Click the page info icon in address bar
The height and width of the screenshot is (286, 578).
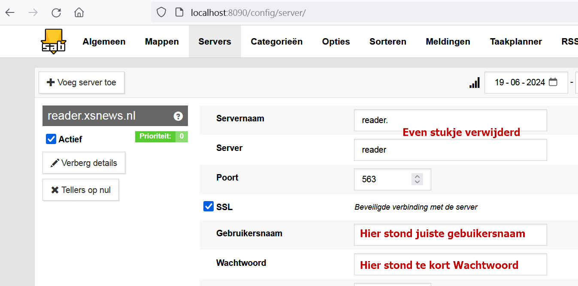coord(179,12)
